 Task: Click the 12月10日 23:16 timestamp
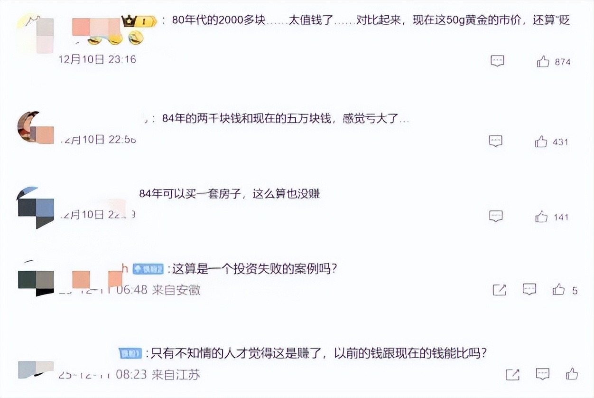(x=97, y=59)
